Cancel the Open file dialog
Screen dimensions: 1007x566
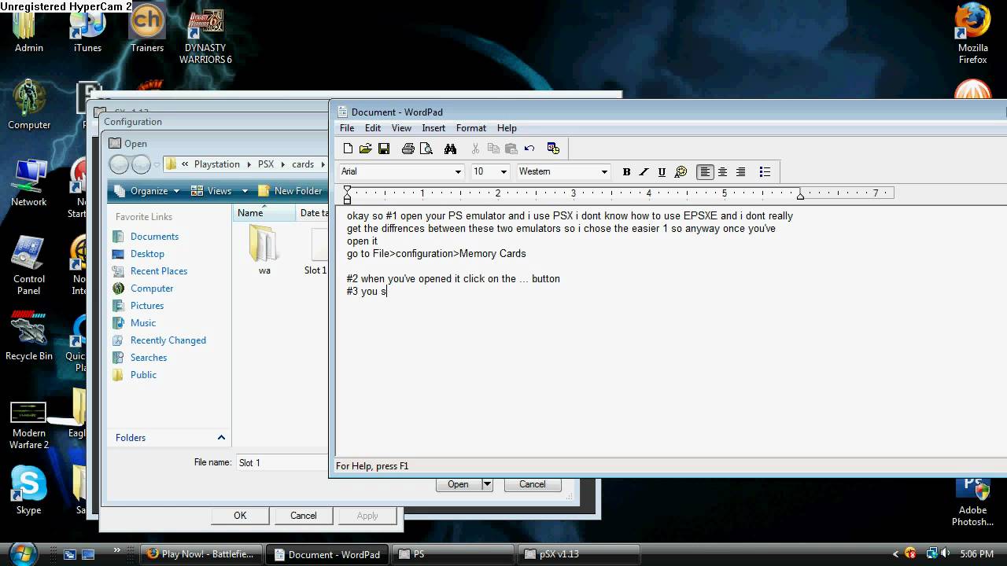point(532,484)
